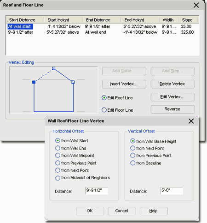Open the Edit Vertex dialog button

pyautogui.click(x=173, y=97)
